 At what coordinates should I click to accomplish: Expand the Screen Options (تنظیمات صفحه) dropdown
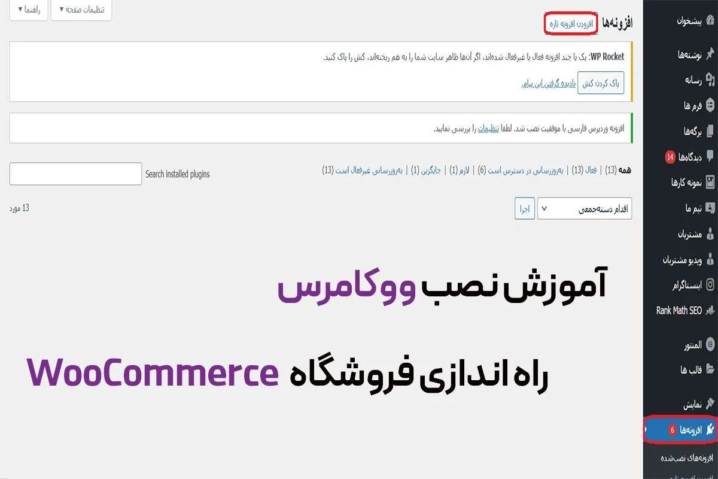click(x=81, y=10)
